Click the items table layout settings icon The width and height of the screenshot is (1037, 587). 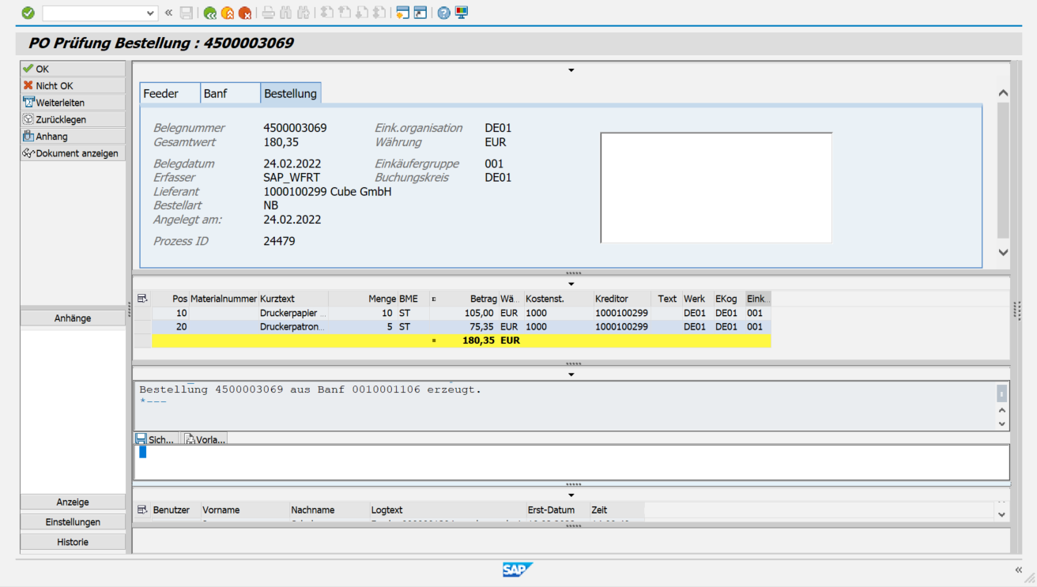(142, 299)
